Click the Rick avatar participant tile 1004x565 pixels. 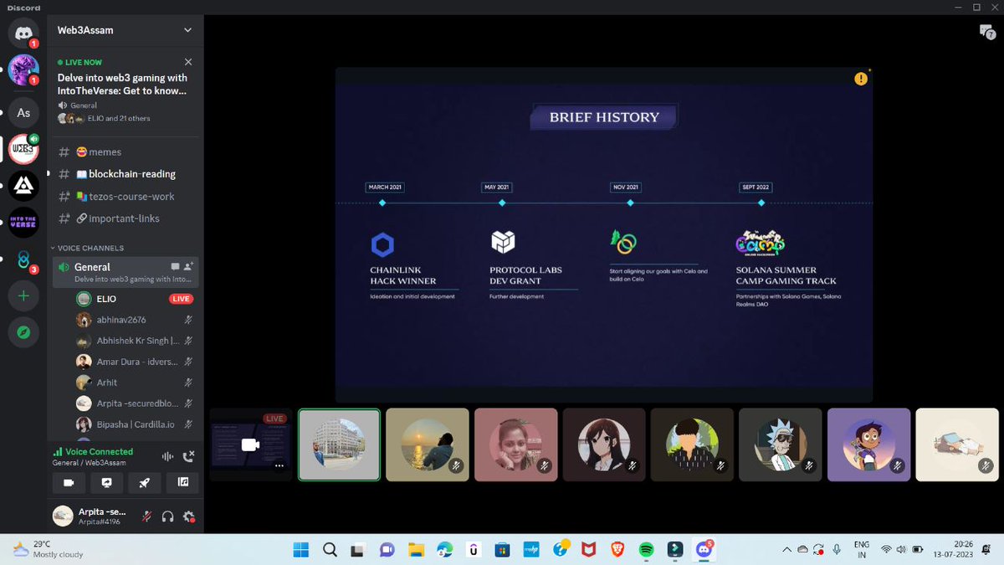coord(781,444)
